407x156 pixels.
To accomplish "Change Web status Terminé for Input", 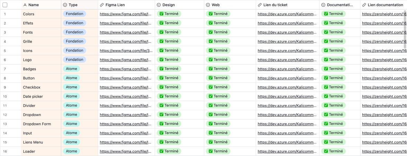I will [218, 133].
